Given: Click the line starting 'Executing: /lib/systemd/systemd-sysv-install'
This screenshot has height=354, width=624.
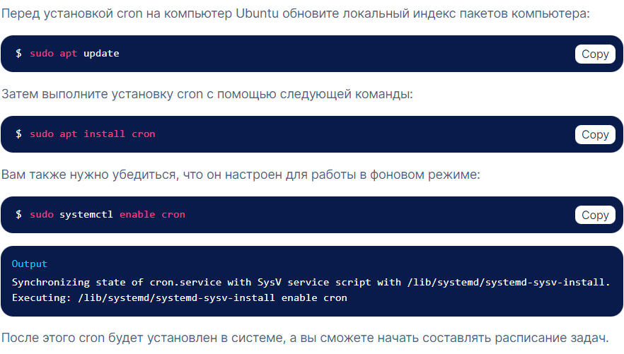Looking at the screenshot, I should [180, 297].
